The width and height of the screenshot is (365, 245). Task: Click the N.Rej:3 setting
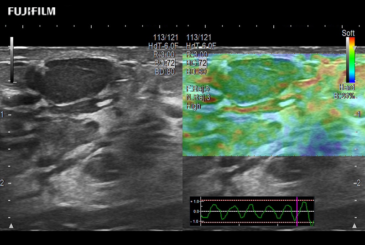click(x=198, y=97)
